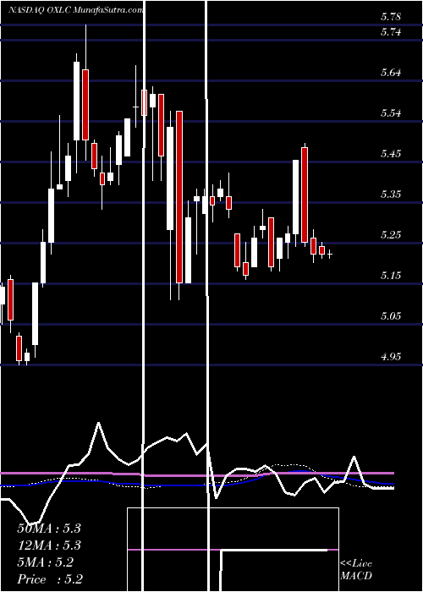
Task: Click the 5.64 price axis label
Action: click(391, 72)
